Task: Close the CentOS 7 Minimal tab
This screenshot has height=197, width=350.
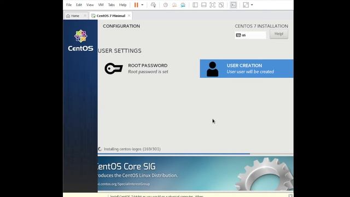Action: tap(129, 16)
